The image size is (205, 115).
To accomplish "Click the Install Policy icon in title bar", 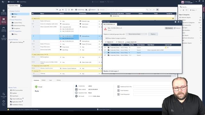I will 18,2.
